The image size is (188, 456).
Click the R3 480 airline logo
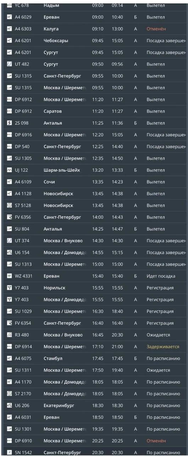(10, 335)
